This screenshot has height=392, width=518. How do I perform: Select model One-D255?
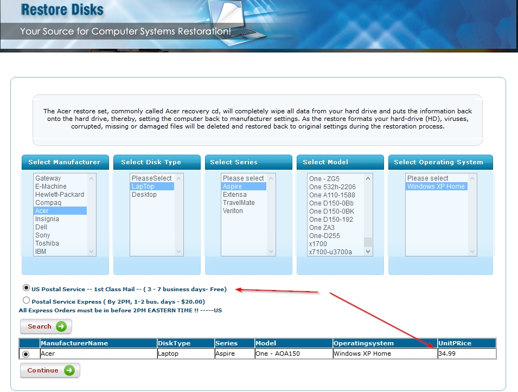[x=335, y=236]
